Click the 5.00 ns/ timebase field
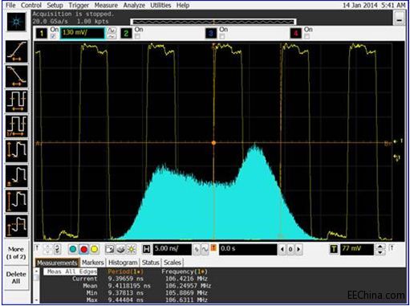 (x=173, y=249)
